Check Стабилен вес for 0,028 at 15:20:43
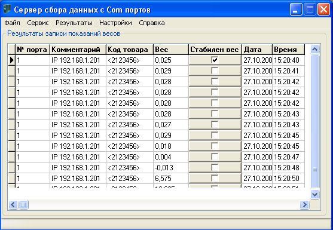Viewport: 333px width, 230px height. click(x=215, y=114)
